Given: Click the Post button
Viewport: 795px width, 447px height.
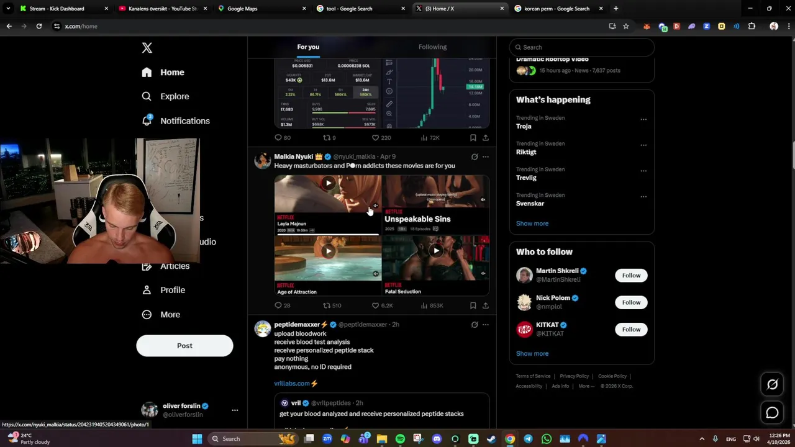Looking at the screenshot, I should click(x=184, y=346).
